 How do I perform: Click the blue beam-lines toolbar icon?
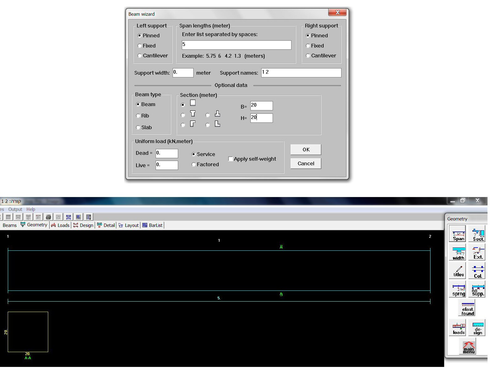click(68, 217)
